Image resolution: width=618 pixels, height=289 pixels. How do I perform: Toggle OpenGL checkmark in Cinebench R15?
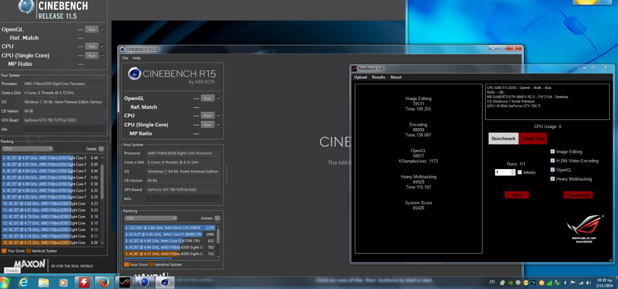click(218, 98)
